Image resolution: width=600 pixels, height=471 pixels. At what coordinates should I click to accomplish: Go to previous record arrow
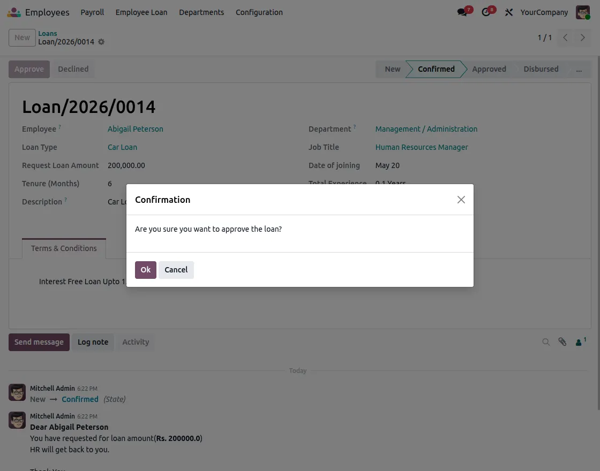[x=565, y=37]
